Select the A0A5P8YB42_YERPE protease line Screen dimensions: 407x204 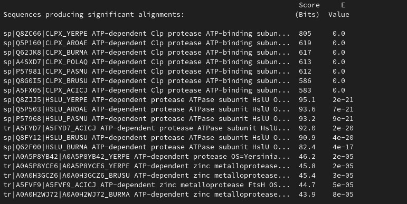(178, 157)
